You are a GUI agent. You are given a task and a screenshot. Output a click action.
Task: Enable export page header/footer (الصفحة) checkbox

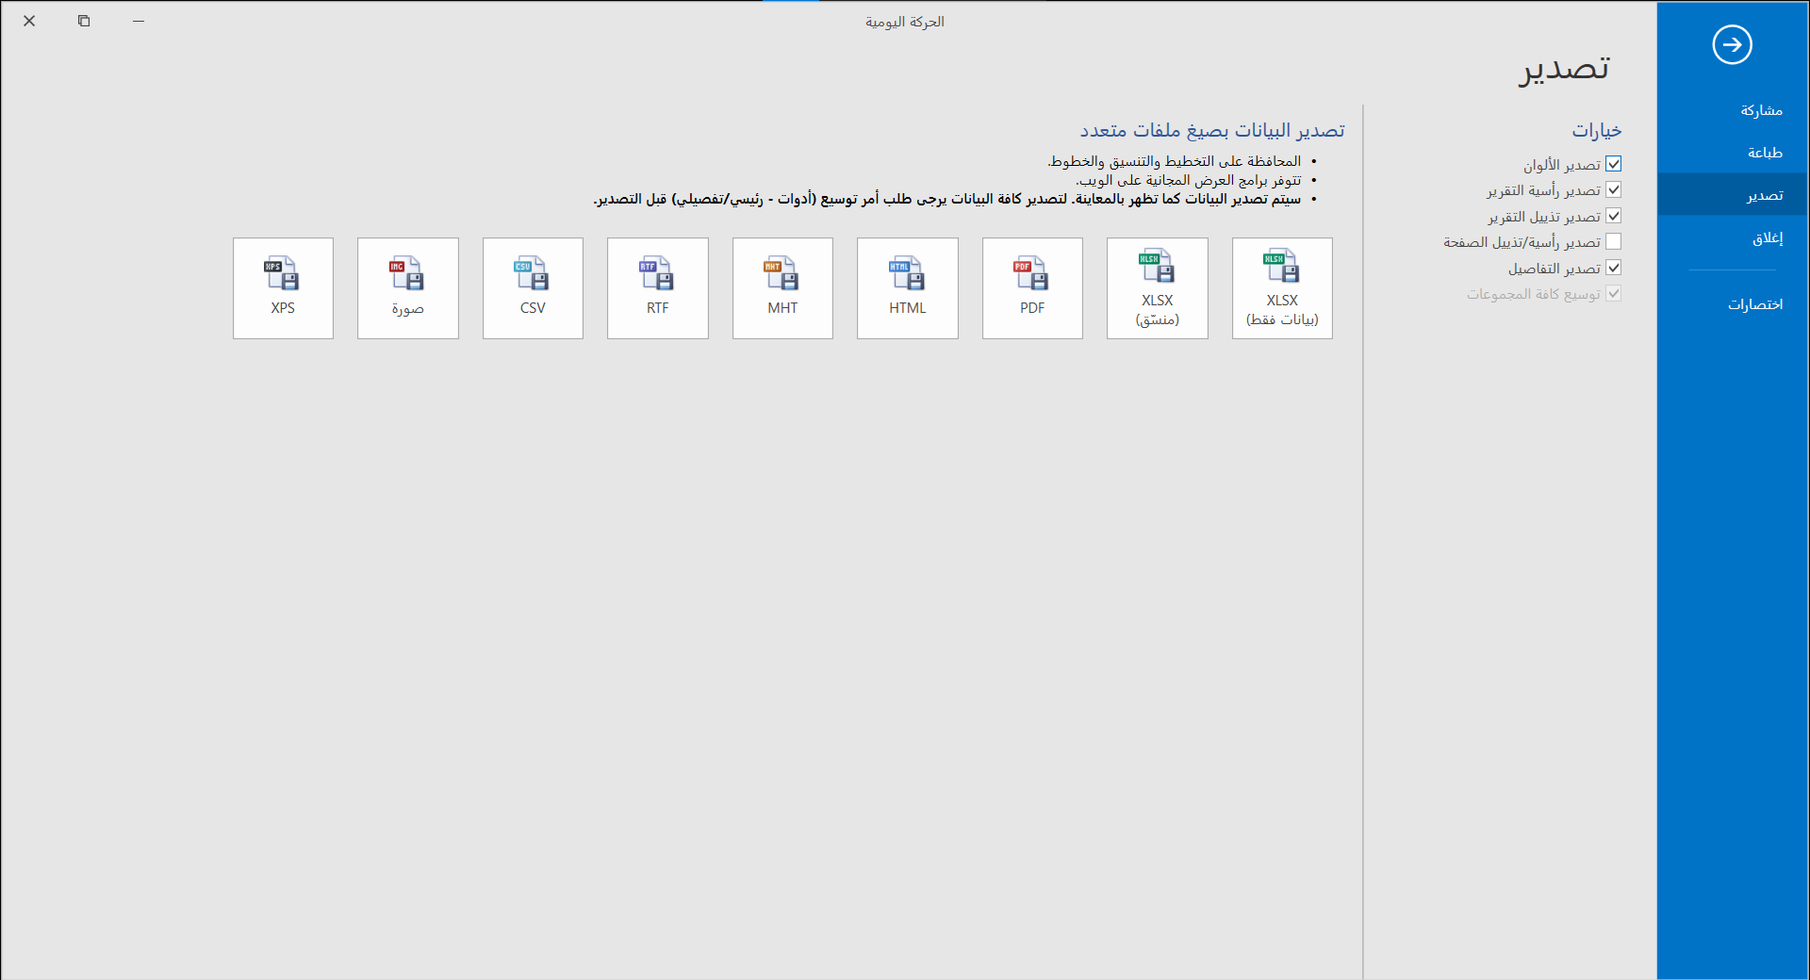tap(1613, 242)
